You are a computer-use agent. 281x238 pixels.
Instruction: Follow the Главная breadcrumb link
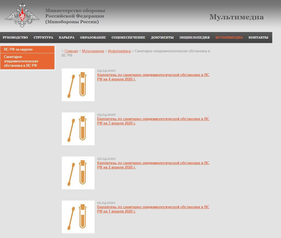(x=71, y=51)
